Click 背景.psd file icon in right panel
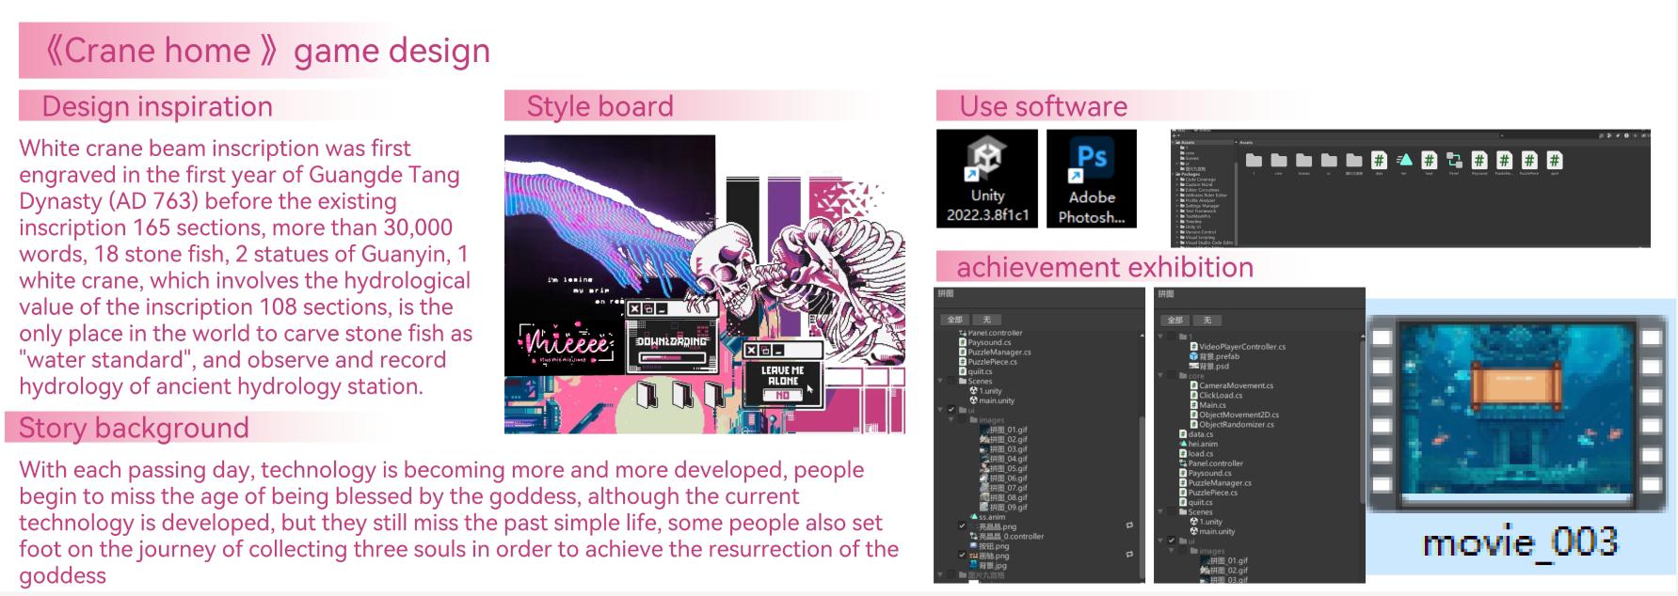1678x596 pixels. point(1193,367)
